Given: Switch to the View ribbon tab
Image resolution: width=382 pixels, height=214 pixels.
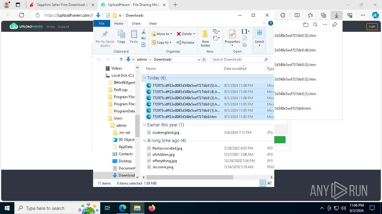Looking at the screenshot, I should click(153, 23).
